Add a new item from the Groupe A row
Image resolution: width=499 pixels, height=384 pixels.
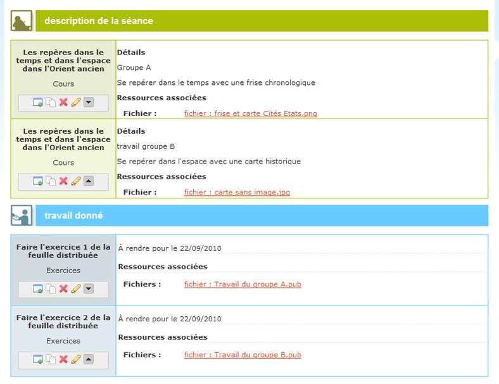coord(38,102)
